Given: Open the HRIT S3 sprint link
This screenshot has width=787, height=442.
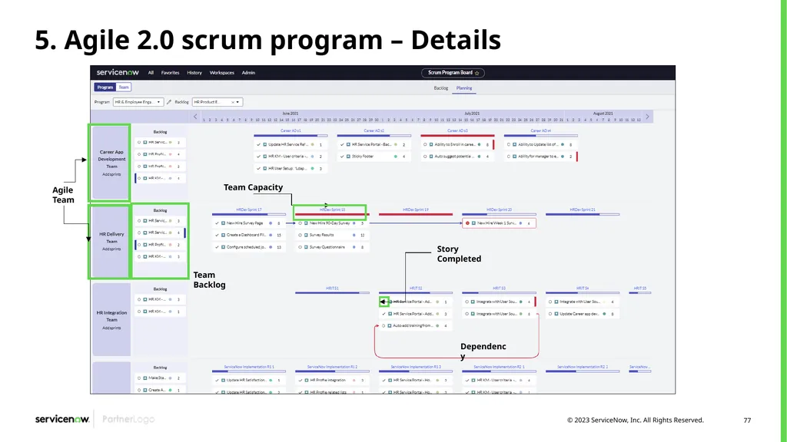Looking at the screenshot, I should 499,289.
